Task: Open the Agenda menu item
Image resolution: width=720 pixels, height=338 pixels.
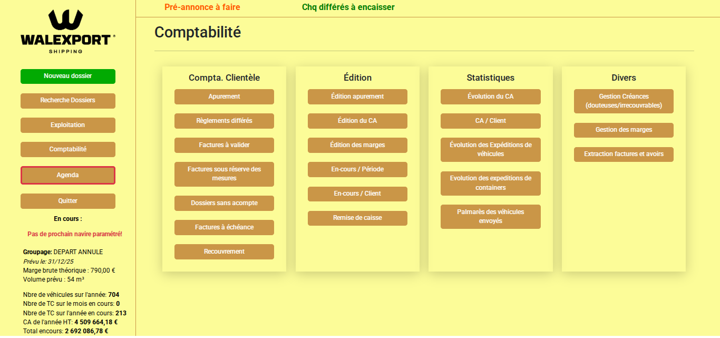Action: pyautogui.click(x=67, y=175)
